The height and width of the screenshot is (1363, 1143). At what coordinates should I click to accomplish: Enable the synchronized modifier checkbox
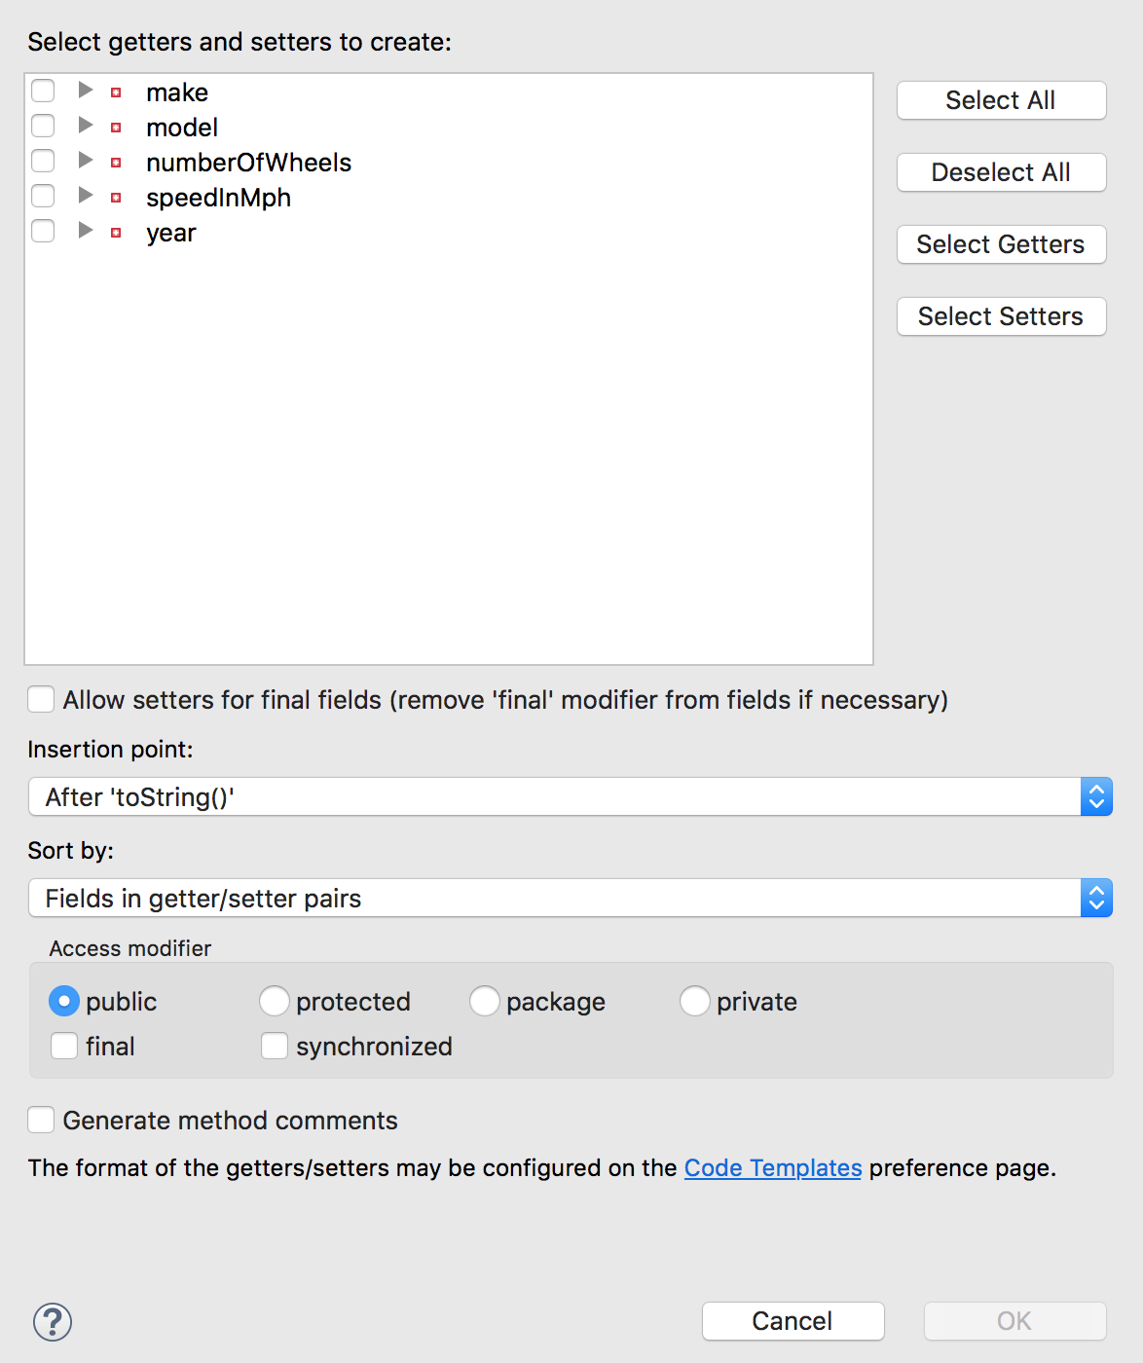coord(274,1046)
